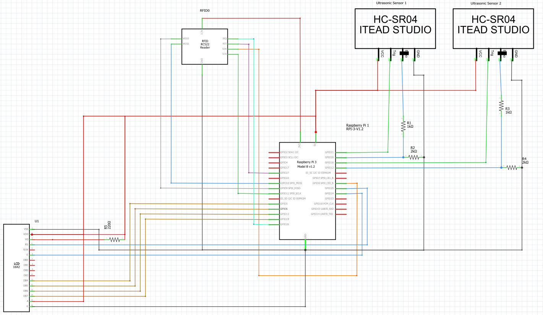Click the GND pin of Ultrasonic Sensor 1
543x315 pixels.
pos(414,55)
